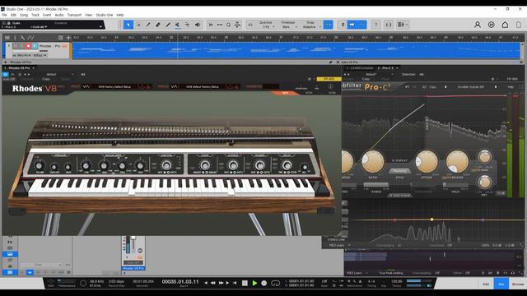Go to the Start page home icon
Viewport: 527px width, 296px height.
(505, 25)
